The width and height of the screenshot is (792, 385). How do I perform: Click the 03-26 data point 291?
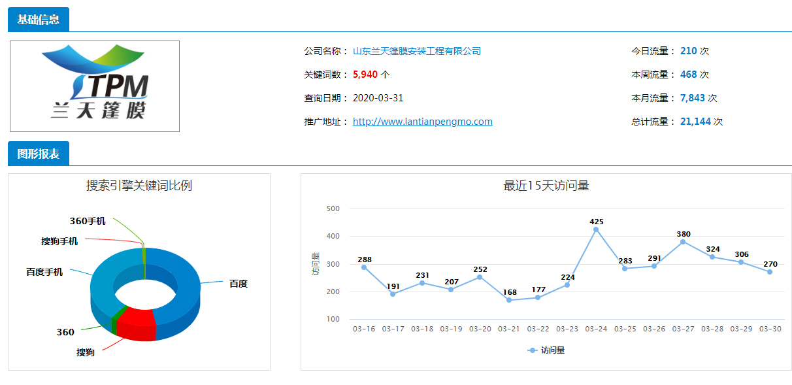654,266
